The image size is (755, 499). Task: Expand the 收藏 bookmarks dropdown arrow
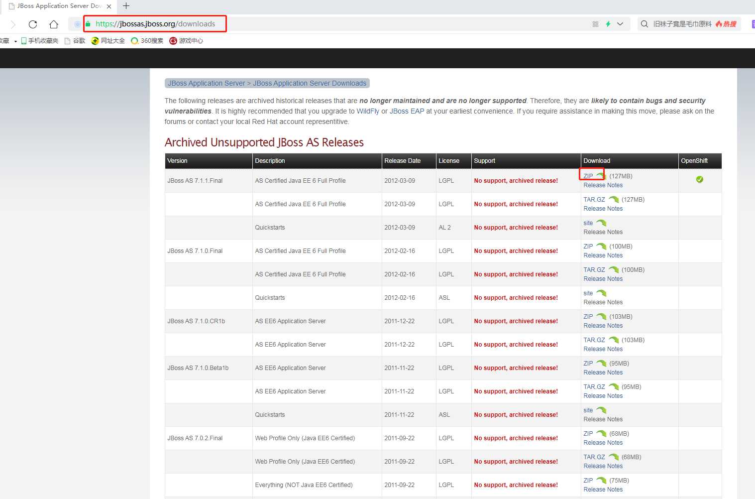(x=15, y=41)
